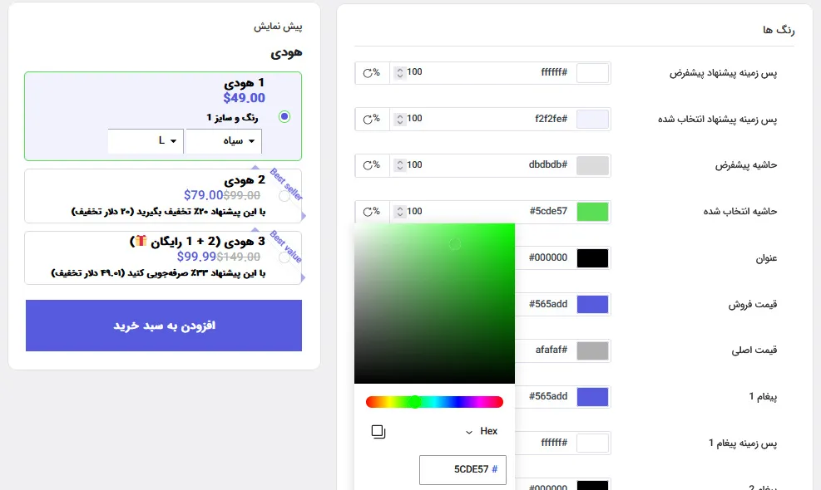
Task: Open white swatch for default offer background
Action: (593, 73)
